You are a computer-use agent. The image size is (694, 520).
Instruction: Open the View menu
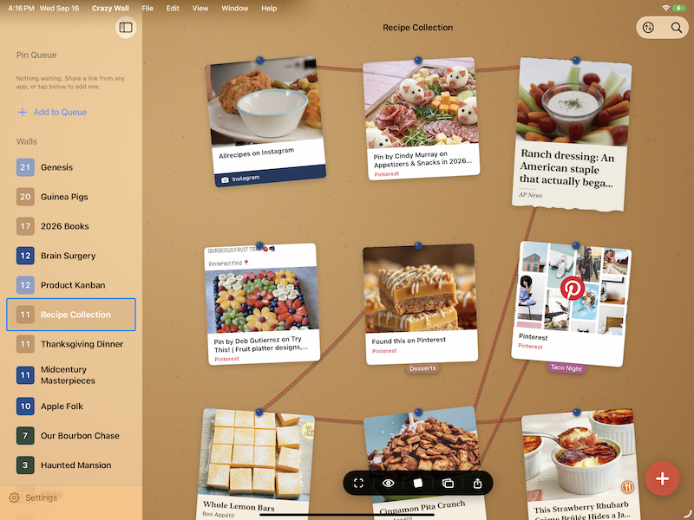click(200, 8)
